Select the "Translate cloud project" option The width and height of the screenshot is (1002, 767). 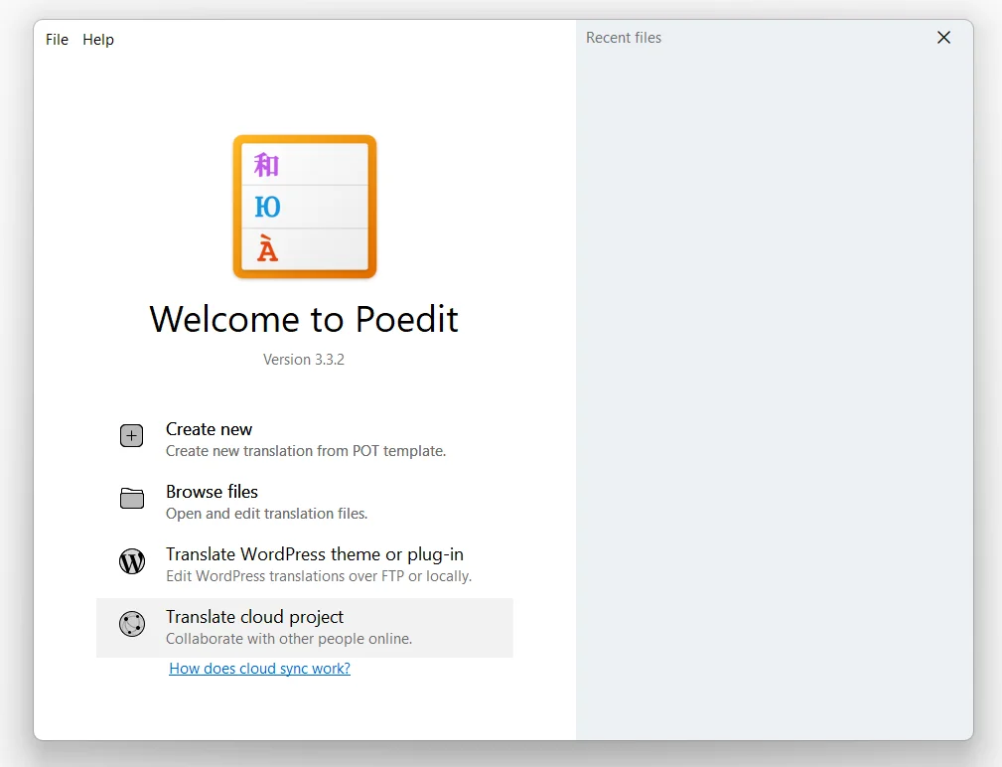click(254, 616)
